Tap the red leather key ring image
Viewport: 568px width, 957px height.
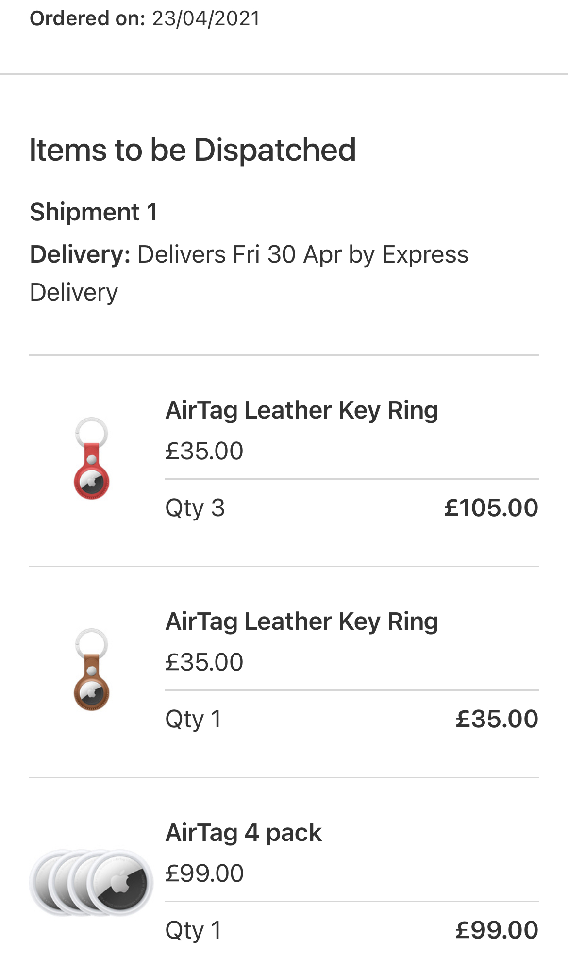(x=91, y=458)
